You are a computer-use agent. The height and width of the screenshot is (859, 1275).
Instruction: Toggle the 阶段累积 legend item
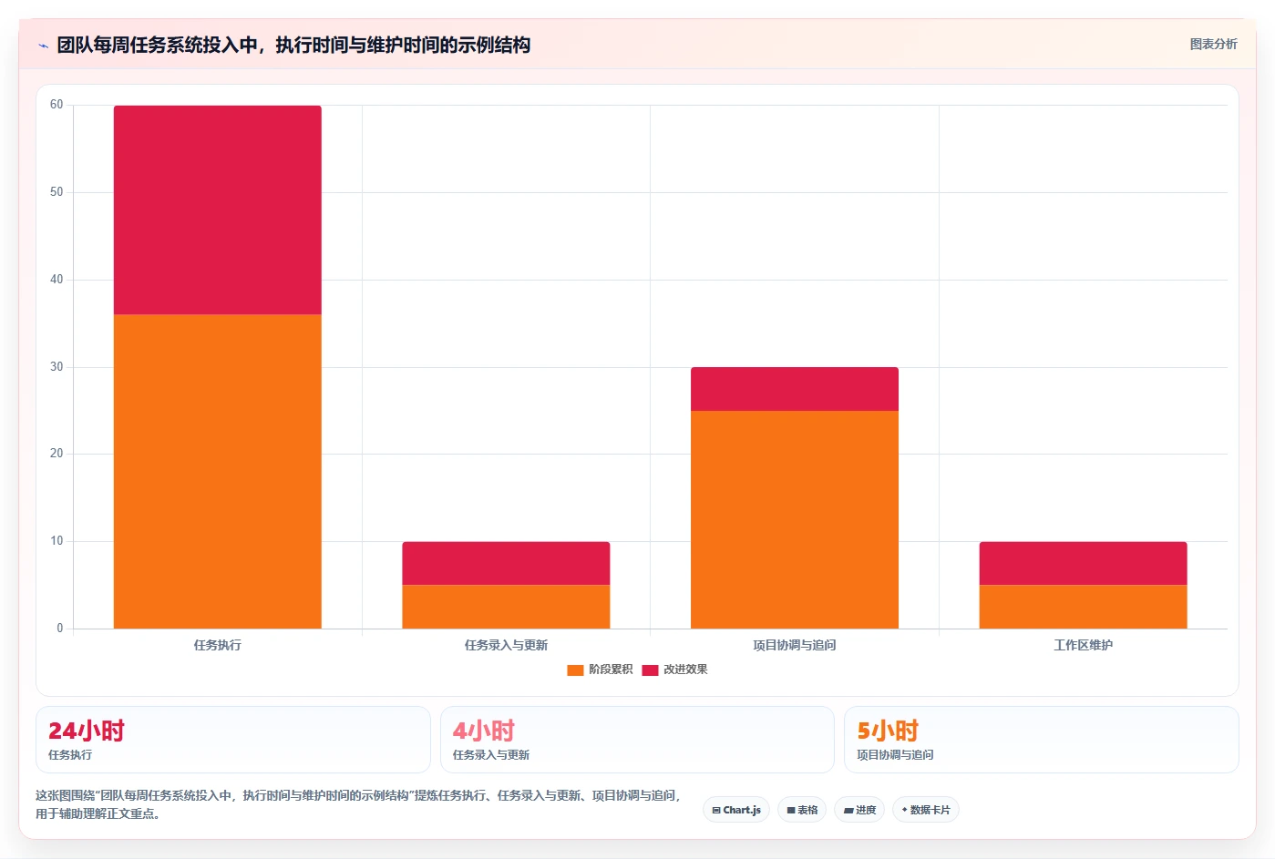click(x=600, y=670)
